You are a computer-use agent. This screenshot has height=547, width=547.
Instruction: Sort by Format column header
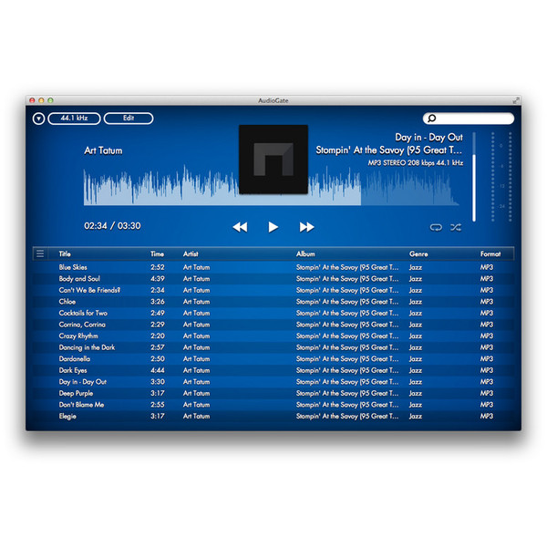(490, 254)
